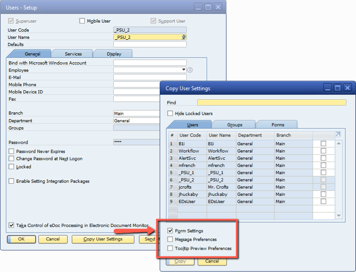Maximize the Copy User Settings window
Viewport: 356px width, 272px height.
tap(338, 88)
